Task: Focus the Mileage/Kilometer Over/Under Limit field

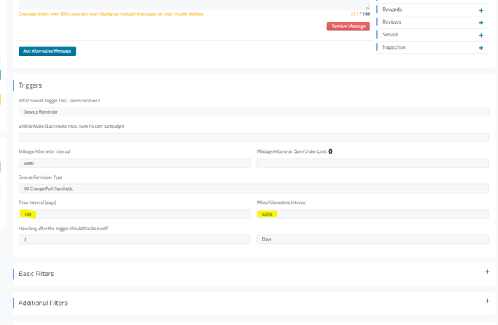Action: [372, 163]
